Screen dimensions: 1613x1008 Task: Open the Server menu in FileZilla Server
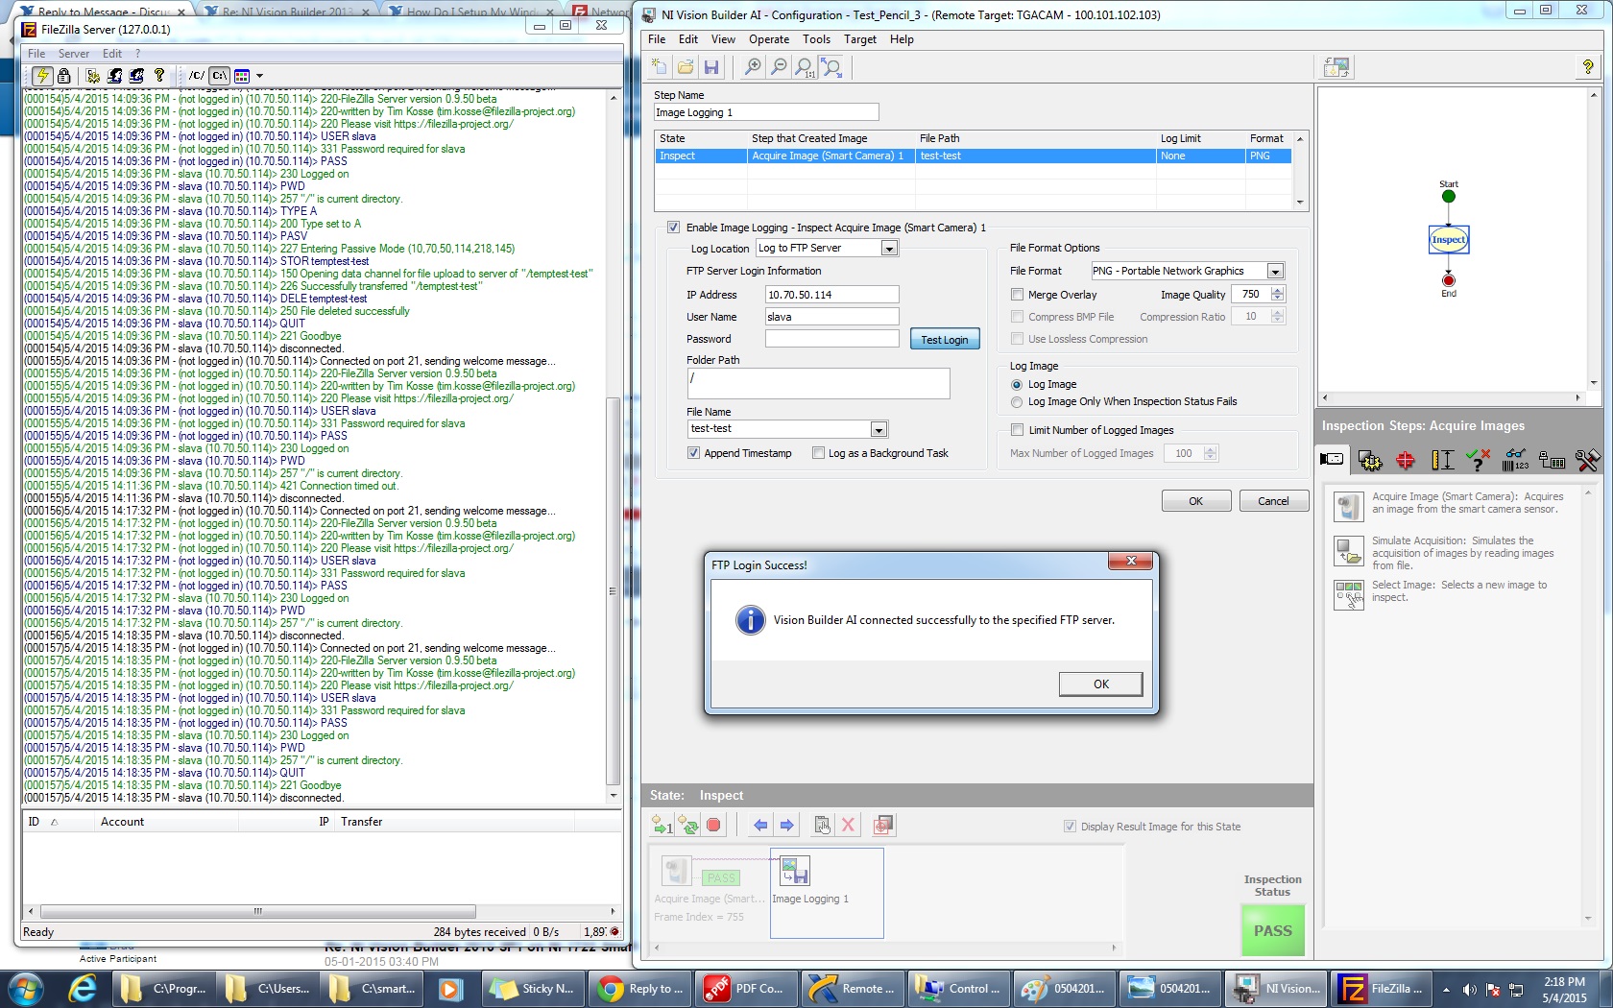click(74, 54)
